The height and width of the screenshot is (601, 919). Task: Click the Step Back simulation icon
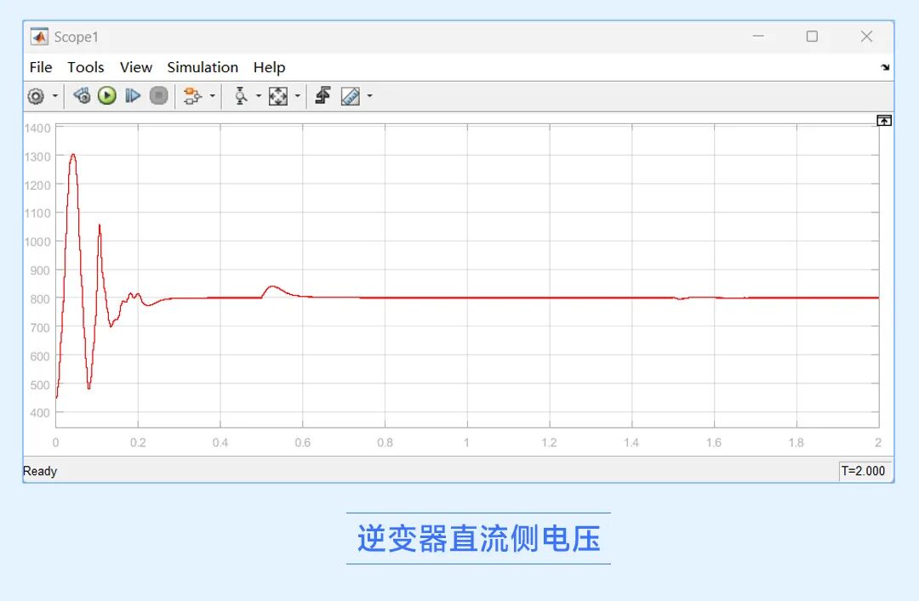(82, 96)
